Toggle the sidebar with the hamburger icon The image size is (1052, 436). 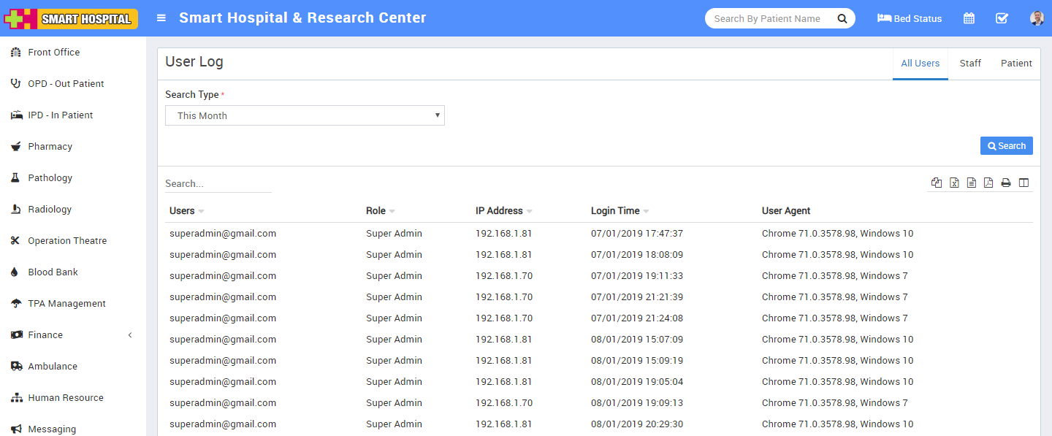[161, 18]
